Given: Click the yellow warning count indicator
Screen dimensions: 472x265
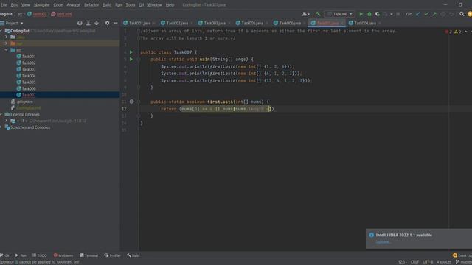Looking at the screenshot, I should point(457,32).
